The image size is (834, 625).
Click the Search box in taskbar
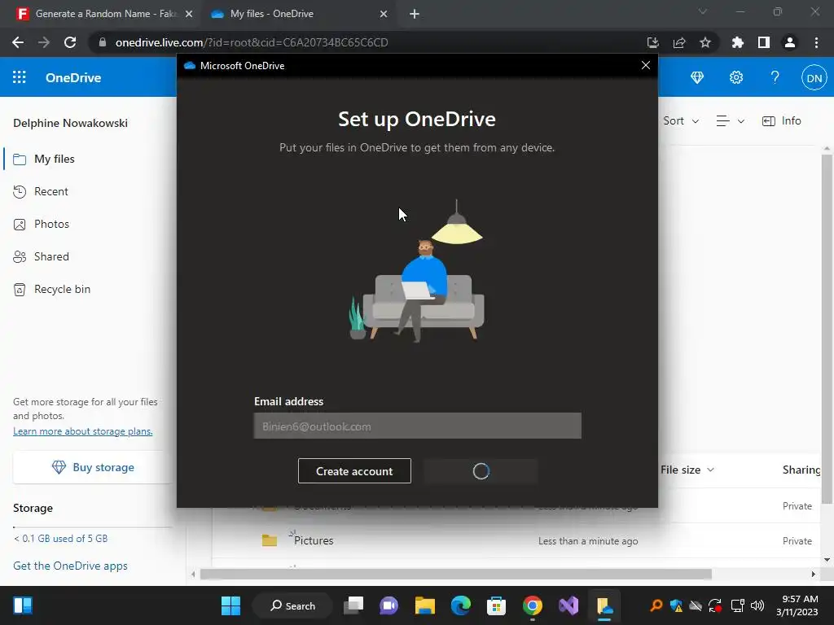click(292, 605)
